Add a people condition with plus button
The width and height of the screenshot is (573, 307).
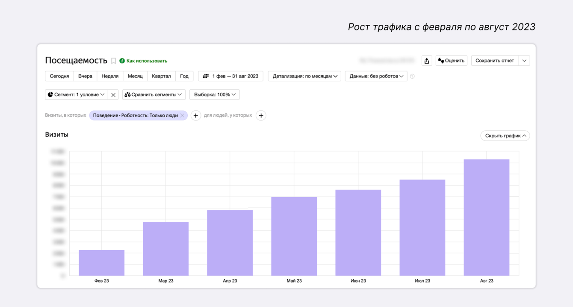tap(261, 115)
